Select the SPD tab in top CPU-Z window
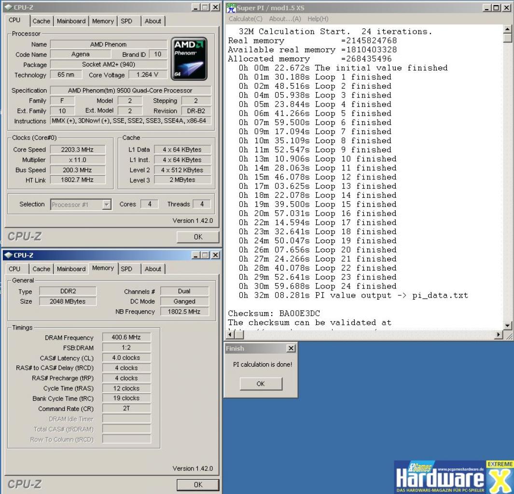Viewport: 514px width, 494px height. coord(126,21)
